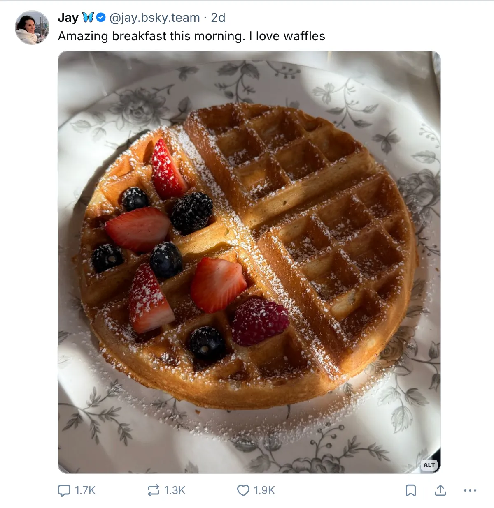This screenshot has width=494, height=508.
Task: Open the repost arrows menu
Action: coord(153,490)
